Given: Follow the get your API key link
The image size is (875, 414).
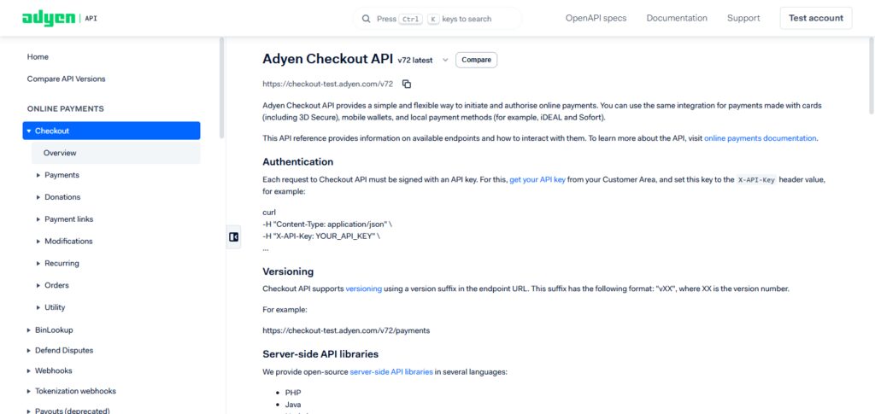Looking at the screenshot, I should click(x=537, y=180).
